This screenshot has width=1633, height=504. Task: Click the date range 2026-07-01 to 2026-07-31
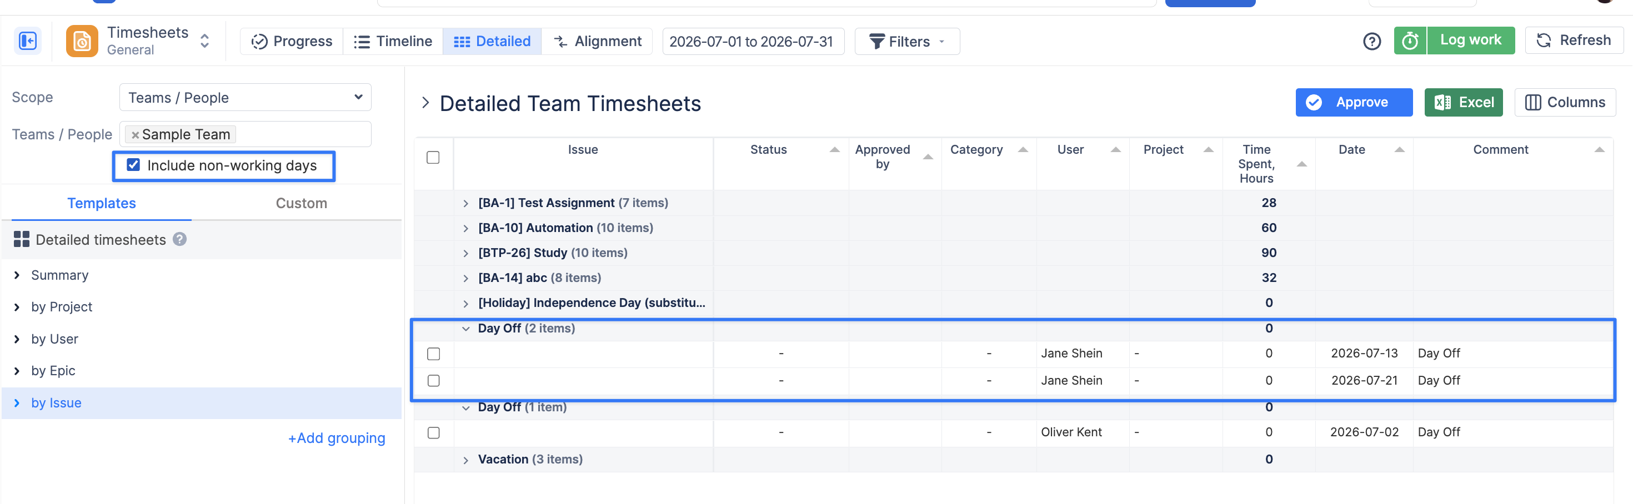[x=753, y=41]
